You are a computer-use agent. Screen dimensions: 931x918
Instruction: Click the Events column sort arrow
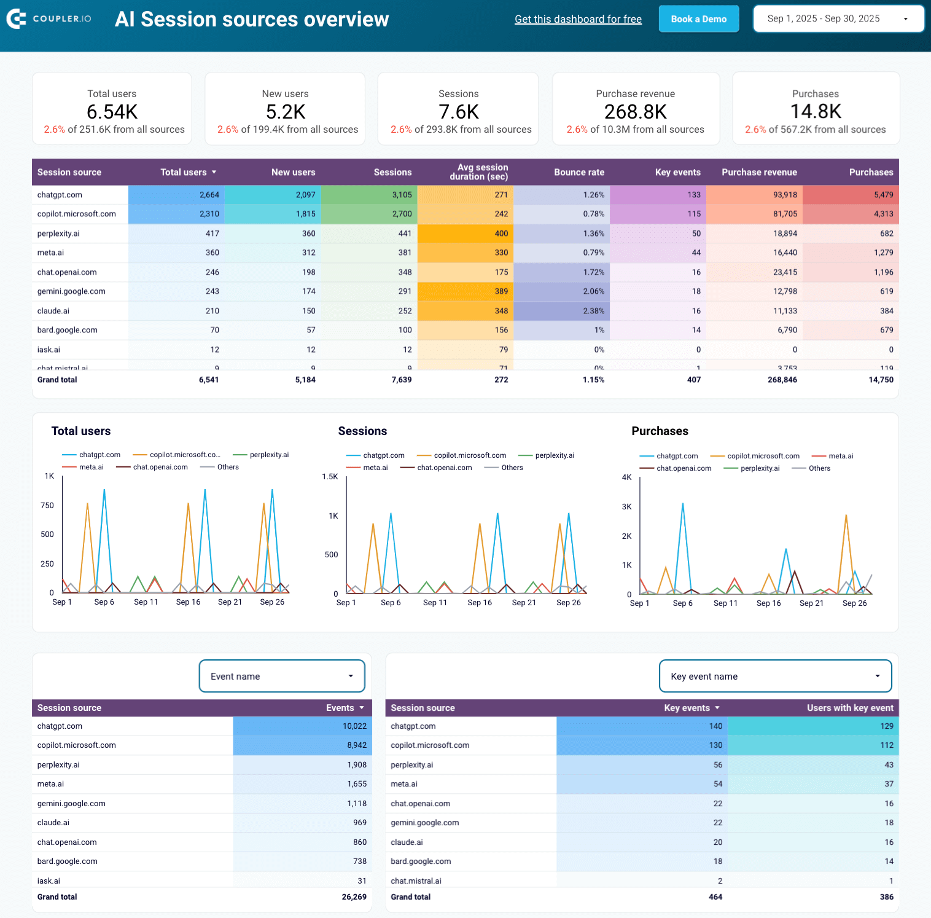(362, 708)
